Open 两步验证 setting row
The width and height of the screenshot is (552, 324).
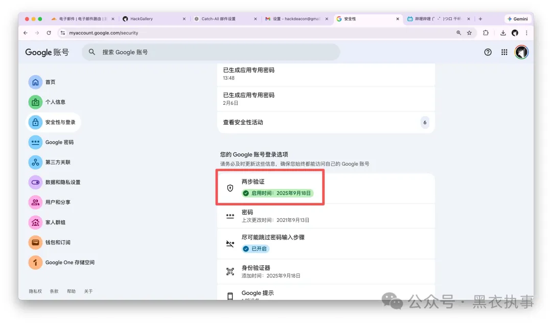[x=326, y=188]
